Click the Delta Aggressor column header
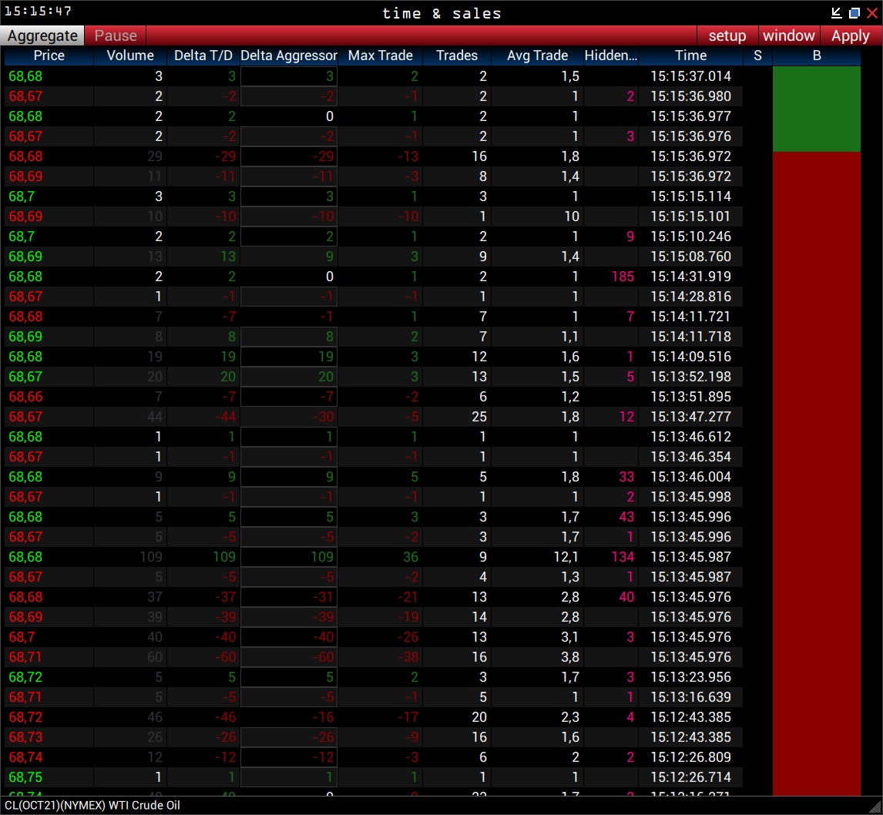The image size is (883, 815). pos(289,55)
